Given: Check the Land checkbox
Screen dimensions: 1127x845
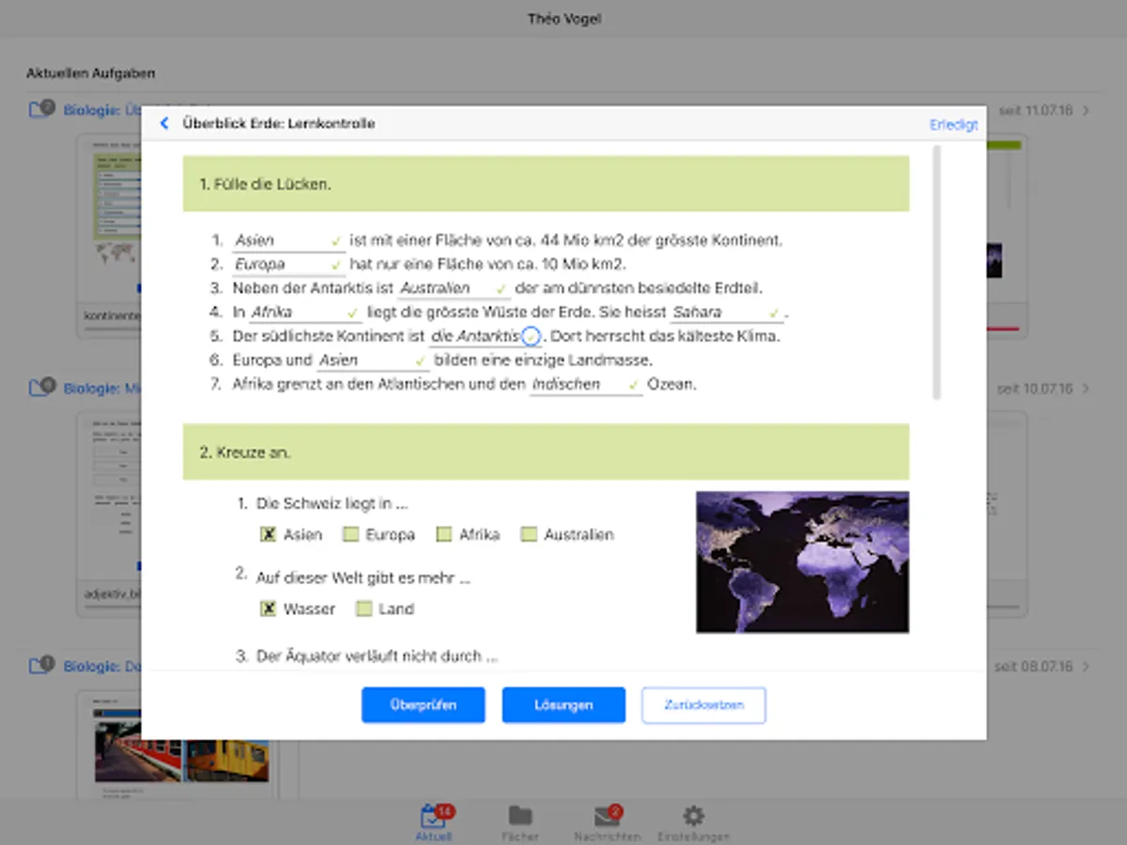Looking at the screenshot, I should point(364,608).
